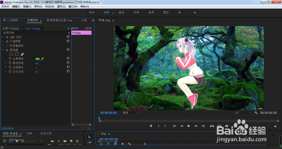Screen dimensions: 282x149
Task: Click the New Item icon in Project panel
Action: tap(71, 141)
